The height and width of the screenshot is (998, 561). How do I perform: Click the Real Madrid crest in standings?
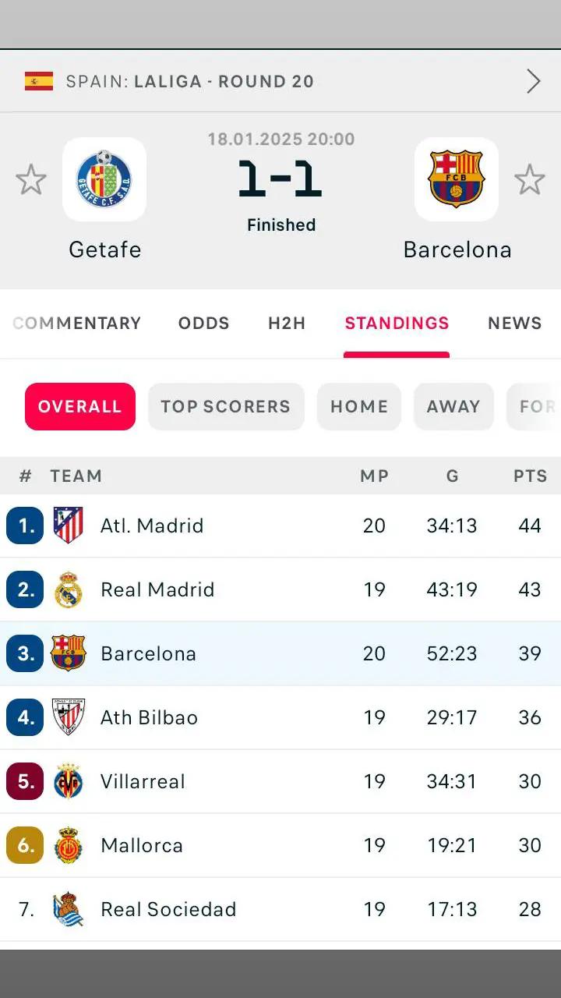[x=69, y=589]
